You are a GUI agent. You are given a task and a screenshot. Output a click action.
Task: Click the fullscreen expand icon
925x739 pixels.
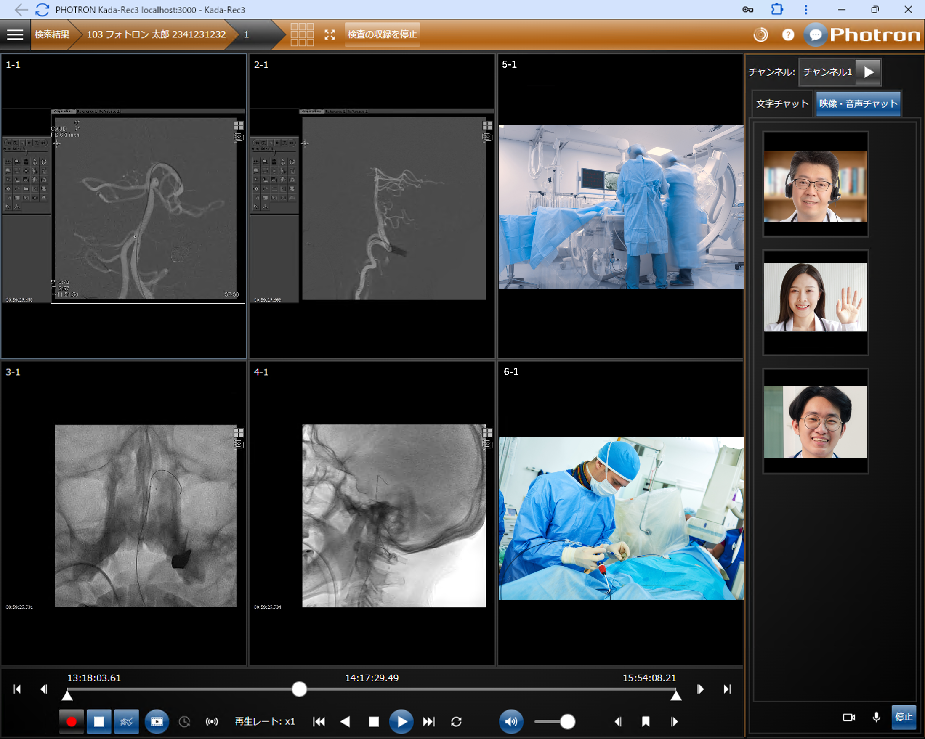[330, 35]
